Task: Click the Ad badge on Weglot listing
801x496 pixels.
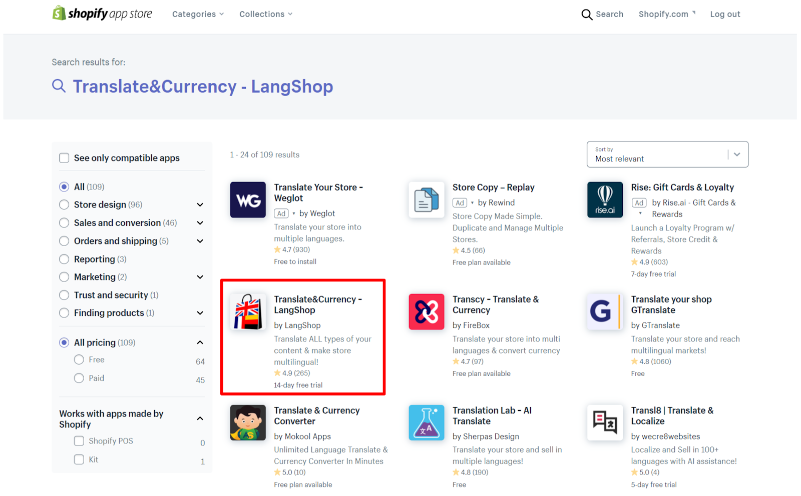Action: [281, 213]
